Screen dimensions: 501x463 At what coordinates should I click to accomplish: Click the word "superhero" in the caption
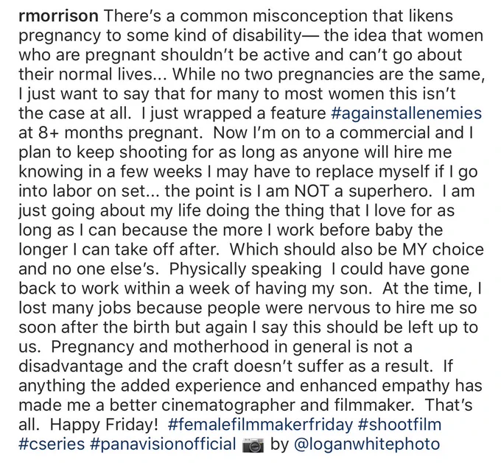click(388, 191)
